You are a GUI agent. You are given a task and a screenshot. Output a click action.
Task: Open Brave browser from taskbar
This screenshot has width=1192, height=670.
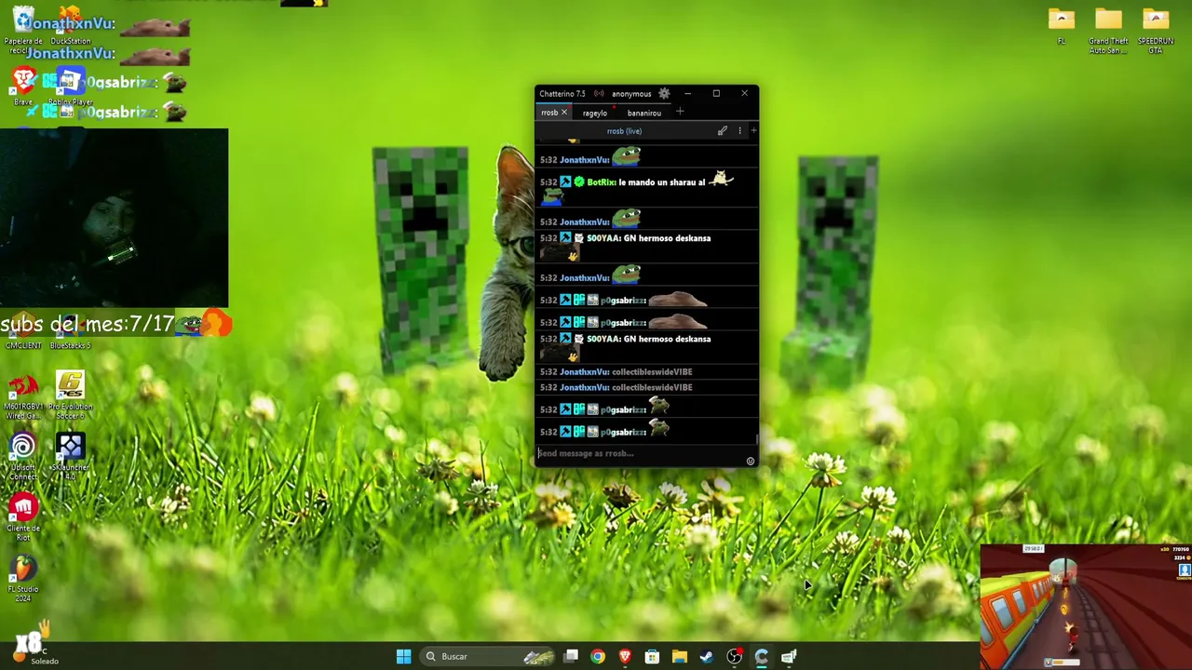625,657
